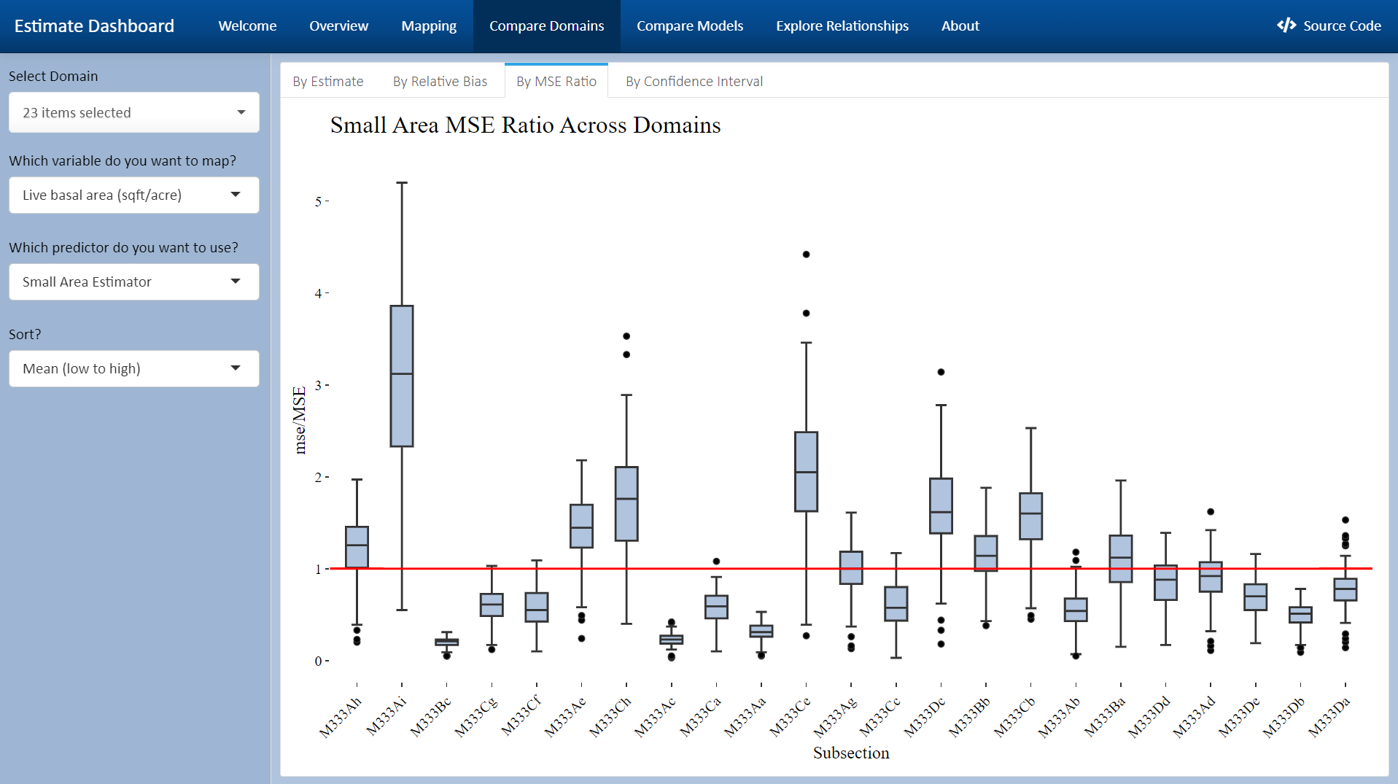The image size is (1398, 784).
Task: Click the M333Ba boxplot box
Action: (1120, 559)
